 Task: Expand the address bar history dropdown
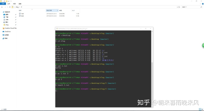click(x=177, y=7)
